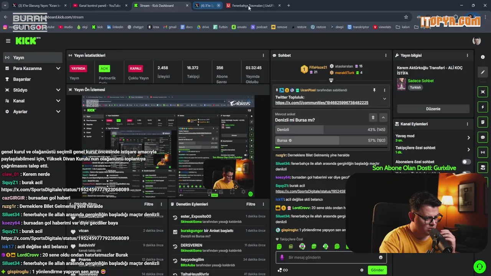This screenshot has width=491, height=276.
Task: Open Yayın İstatistikleri panel options menu
Action: coord(263,55)
